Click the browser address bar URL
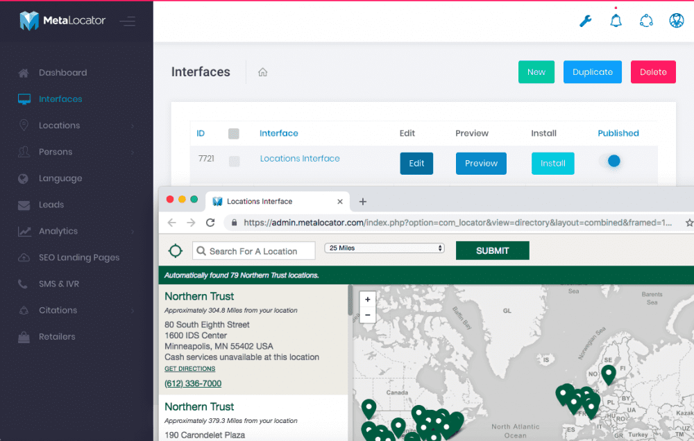 [457, 223]
